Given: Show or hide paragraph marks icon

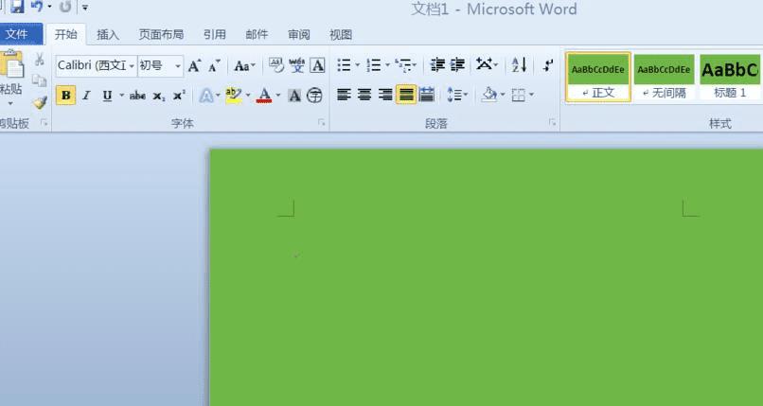Looking at the screenshot, I should (x=548, y=64).
